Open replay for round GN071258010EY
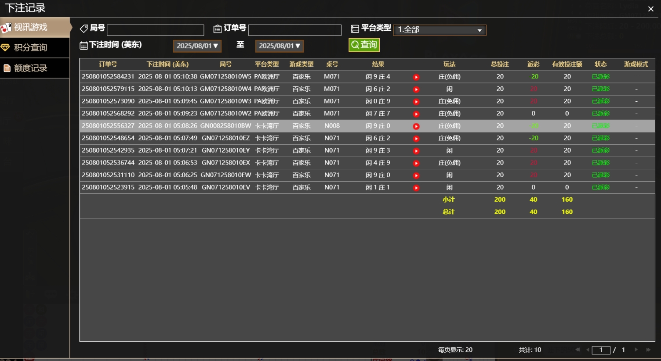661x361 pixels. pyautogui.click(x=416, y=151)
